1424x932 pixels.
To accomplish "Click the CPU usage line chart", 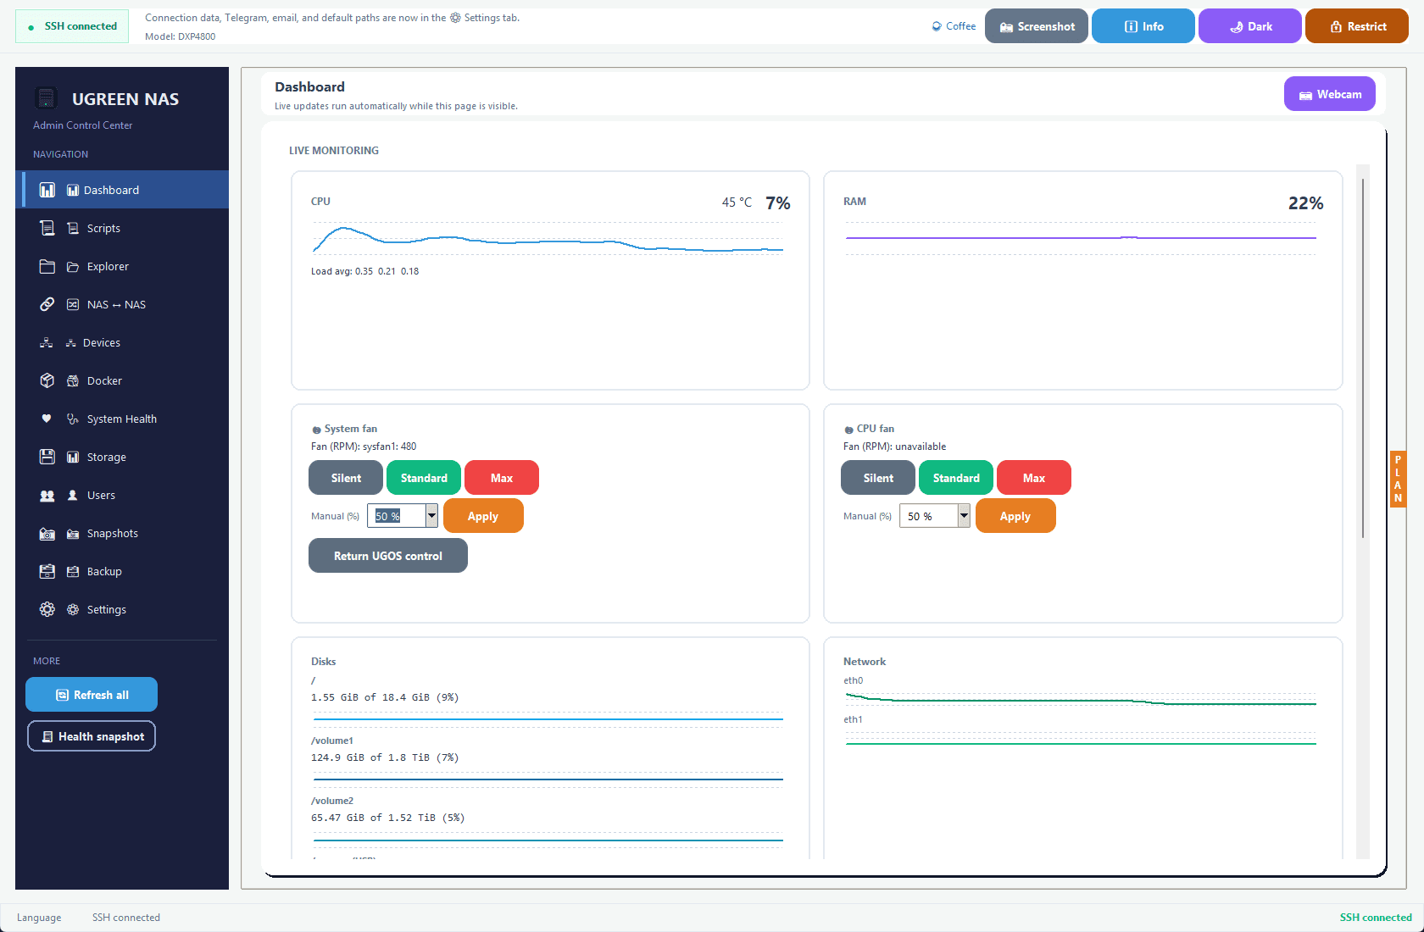I will (548, 239).
